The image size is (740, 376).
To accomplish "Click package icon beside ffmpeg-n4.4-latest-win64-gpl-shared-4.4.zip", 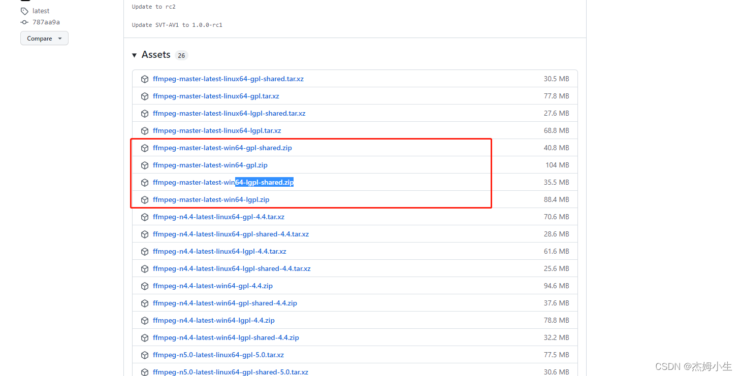I will (145, 303).
